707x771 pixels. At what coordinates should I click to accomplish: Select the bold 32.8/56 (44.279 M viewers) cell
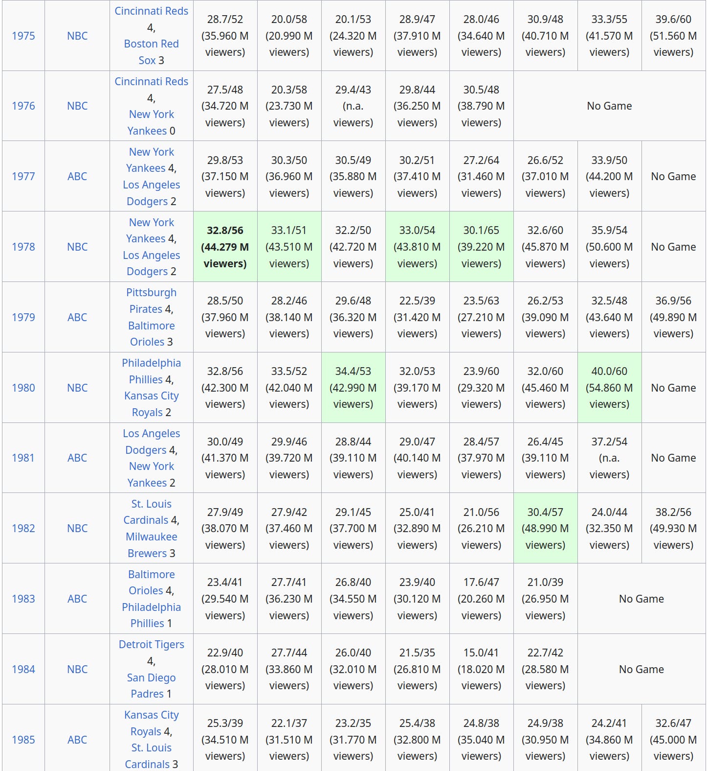(225, 247)
